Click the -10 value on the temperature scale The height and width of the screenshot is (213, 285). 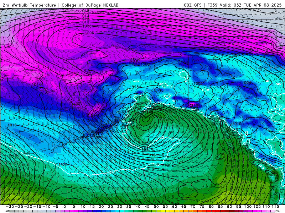click(46, 207)
